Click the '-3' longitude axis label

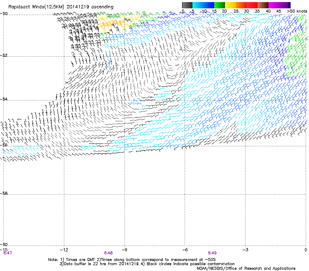(245, 250)
